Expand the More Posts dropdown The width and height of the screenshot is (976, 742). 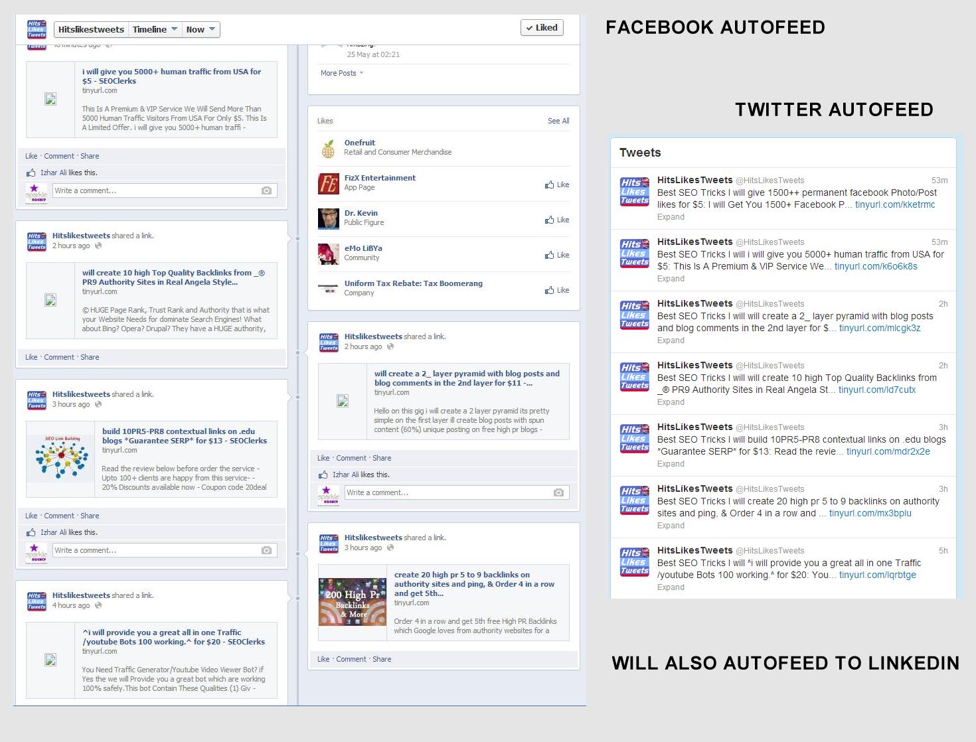pos(342,73)
